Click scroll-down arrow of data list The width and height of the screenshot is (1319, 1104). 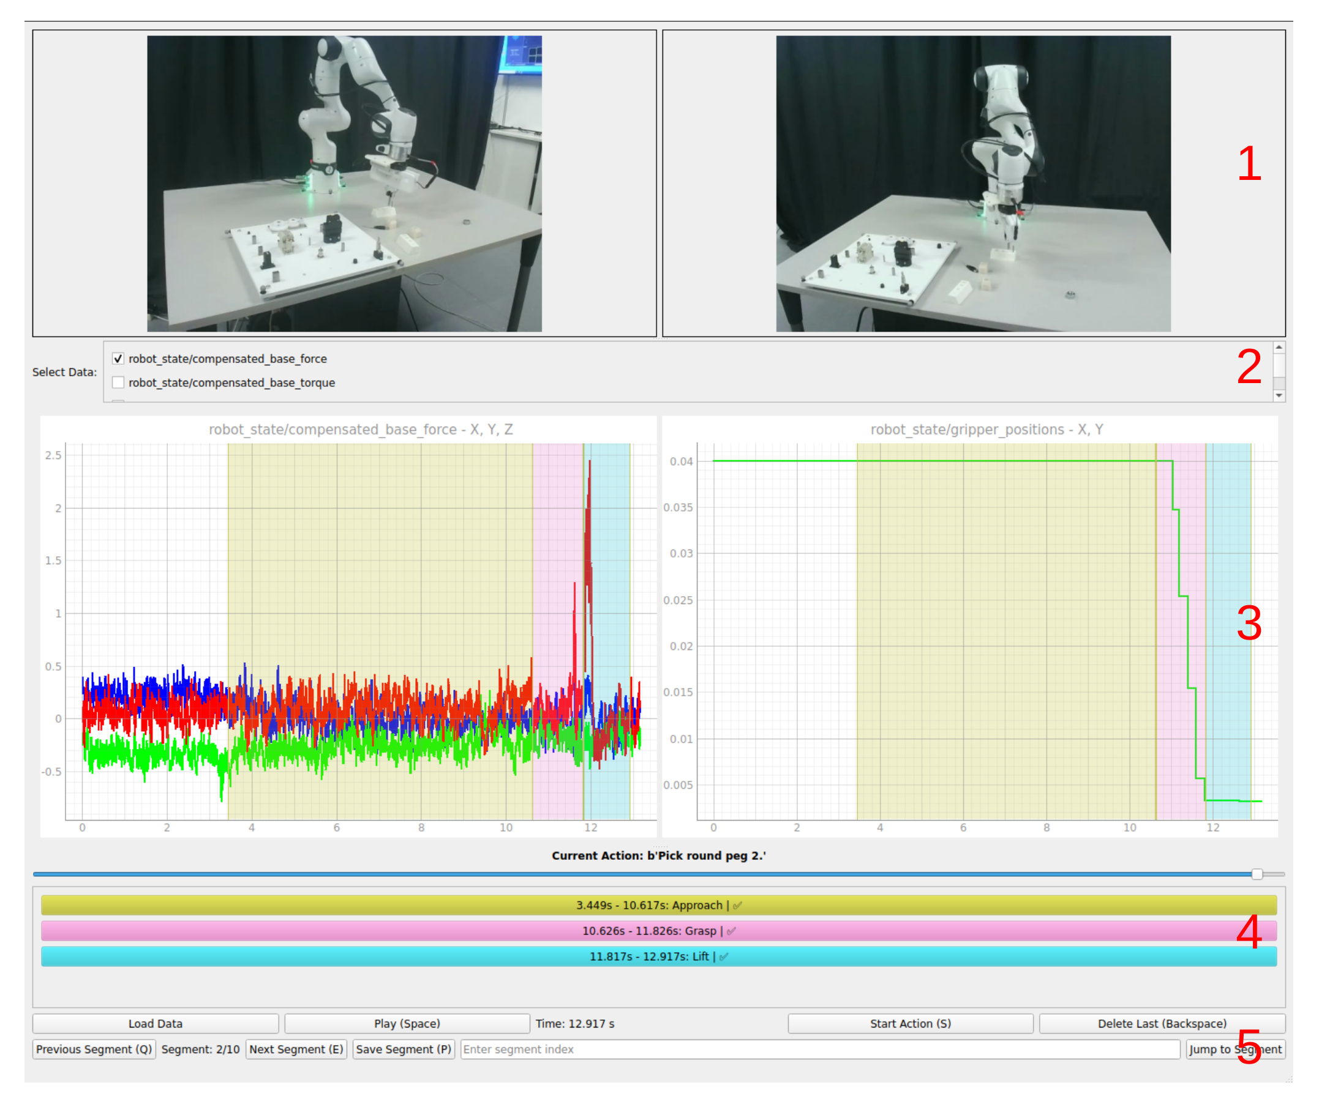point(1279,395)
